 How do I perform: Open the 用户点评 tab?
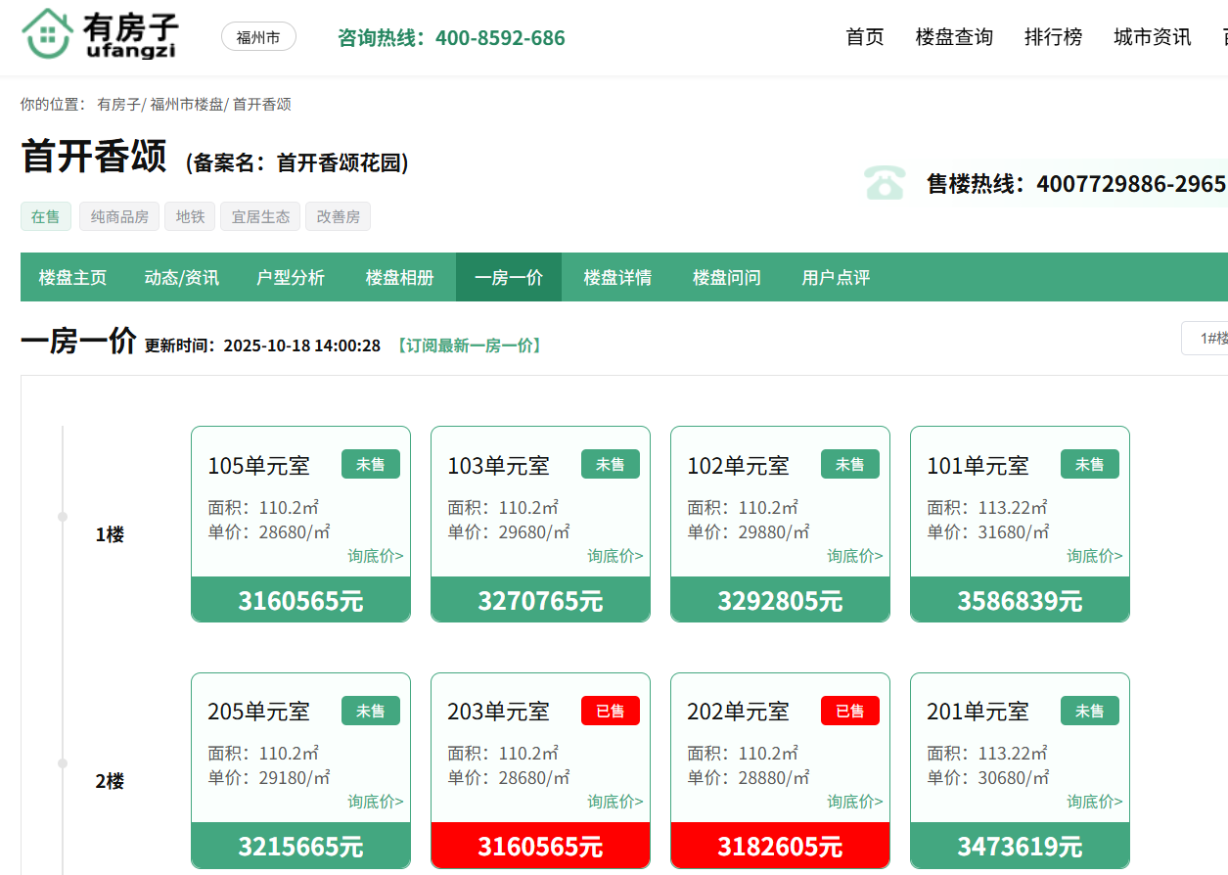pyautogui.click(x=835, y=278)
